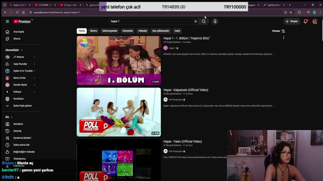
Task: Select the İzlenmeyenler filter chip
Action: [110, 31]
